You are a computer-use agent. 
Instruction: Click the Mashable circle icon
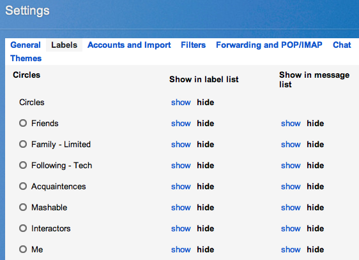pyautogui.click(x=23, y=207)
